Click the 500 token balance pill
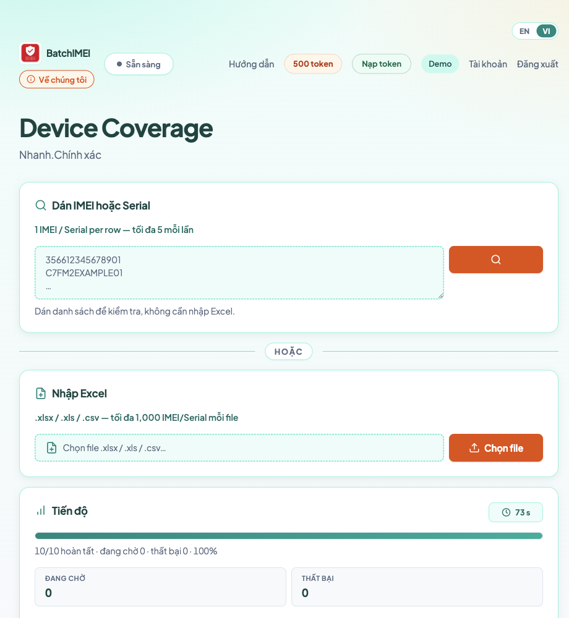Image resolution: width=569 pixels, height=618 pixels. click(313, 64)
